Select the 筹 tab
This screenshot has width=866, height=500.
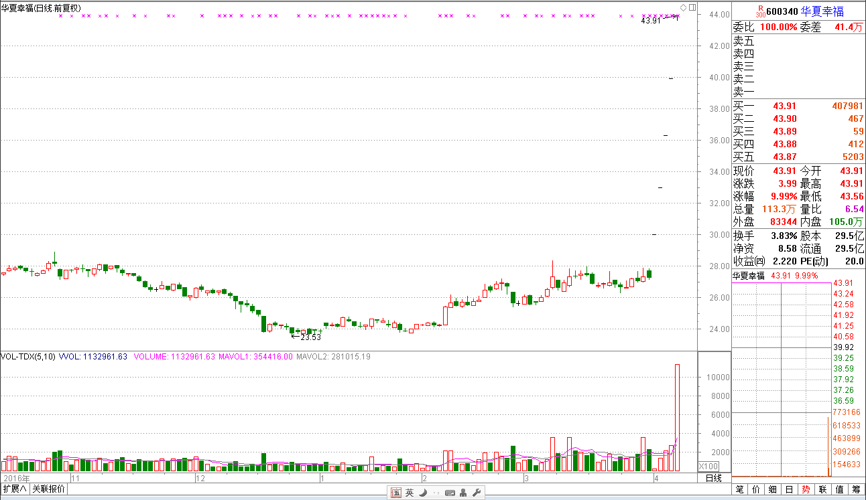pyautogui.click(x=856, y=489)
